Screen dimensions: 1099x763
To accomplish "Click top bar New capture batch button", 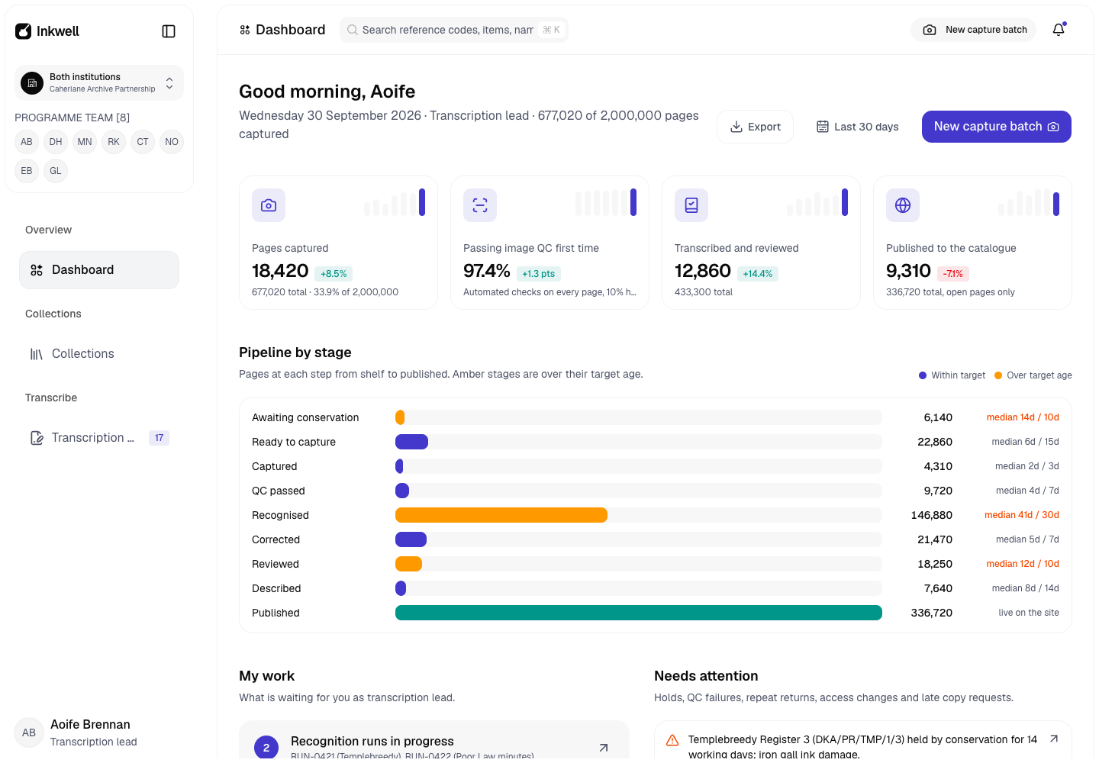I will [974, 30].
